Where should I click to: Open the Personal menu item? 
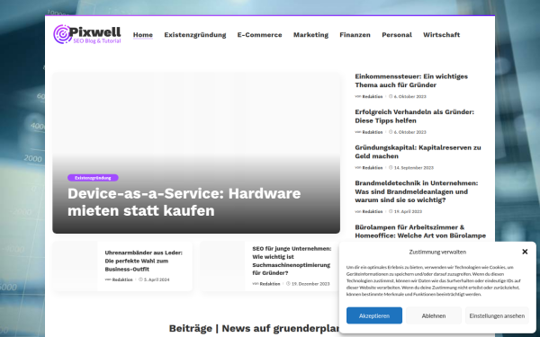click(397, 35)
